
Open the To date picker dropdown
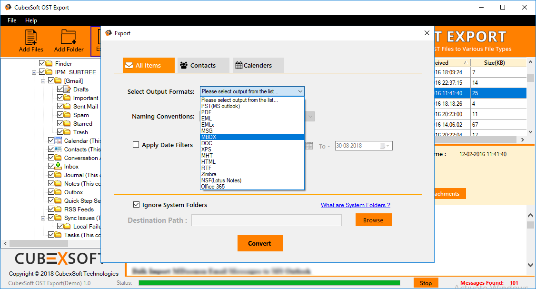(x=386, y=146)
